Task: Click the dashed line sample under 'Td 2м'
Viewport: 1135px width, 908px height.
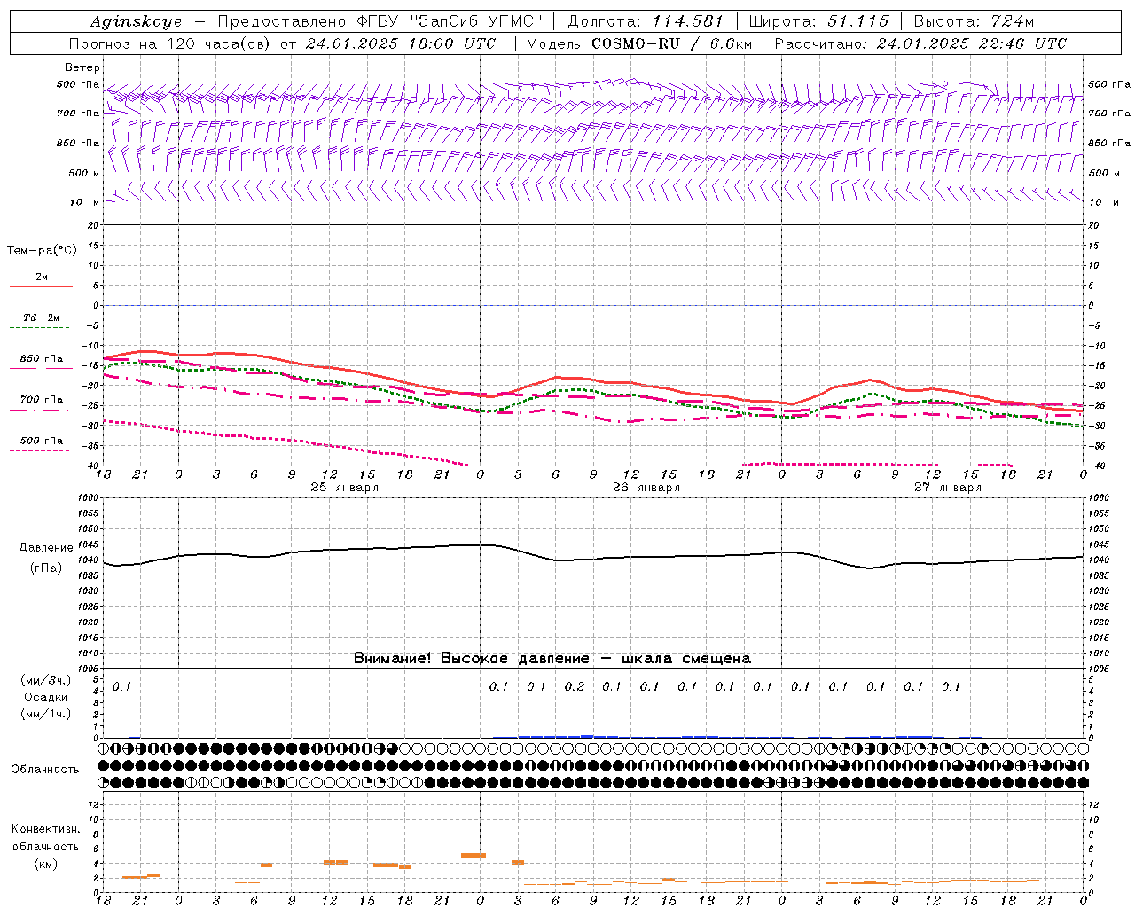Action: click(41, 328)
